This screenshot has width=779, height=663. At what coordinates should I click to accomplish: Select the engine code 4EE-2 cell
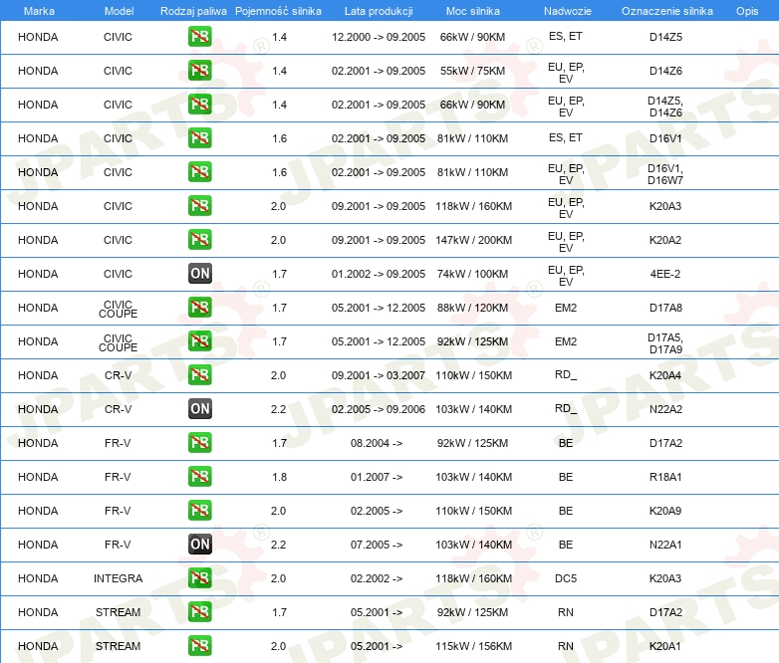point(665,274)
